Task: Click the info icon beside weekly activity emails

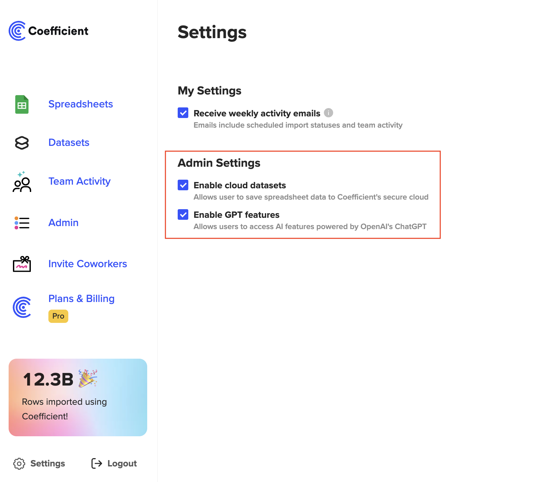Action: pos(329,113)
